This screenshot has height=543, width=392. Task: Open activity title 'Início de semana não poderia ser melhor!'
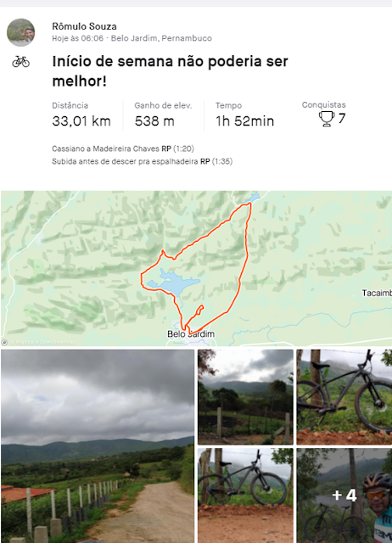170,71
